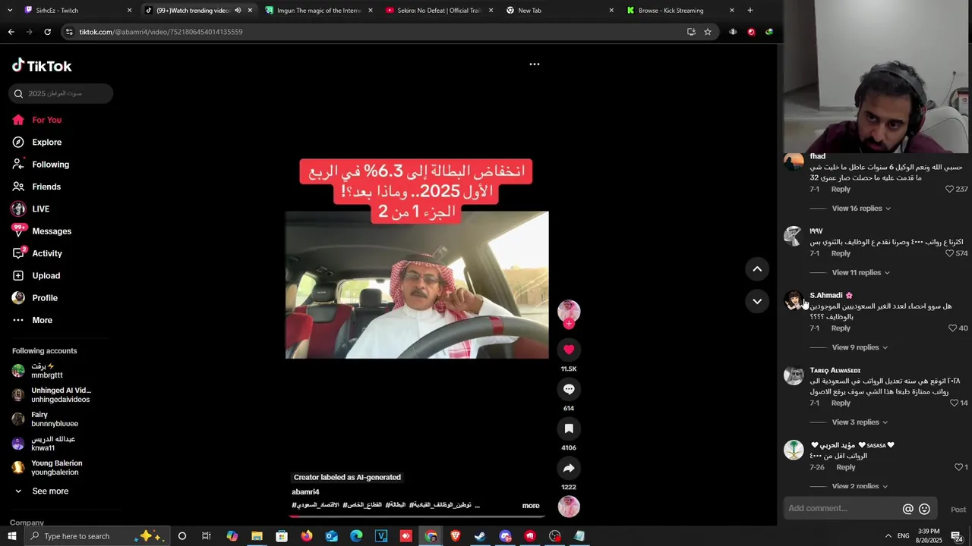Expand caption with 'more' link
This screenshot has height=546, width=972.
[x=531, y=506]
